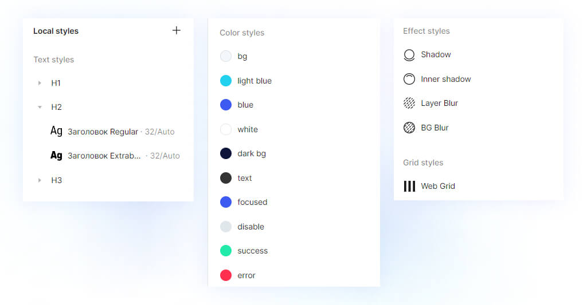Expand the H1 text style group

pos(40,83)
